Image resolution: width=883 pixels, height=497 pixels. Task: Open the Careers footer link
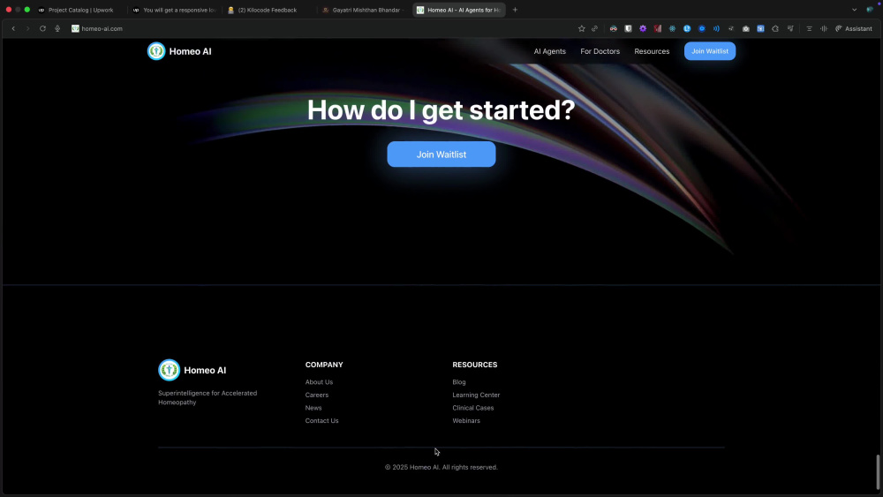(316, 395)
